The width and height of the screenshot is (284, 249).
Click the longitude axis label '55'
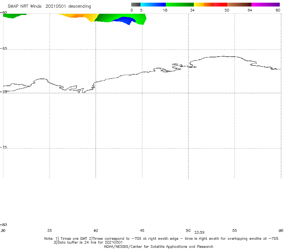coord(234,231)
